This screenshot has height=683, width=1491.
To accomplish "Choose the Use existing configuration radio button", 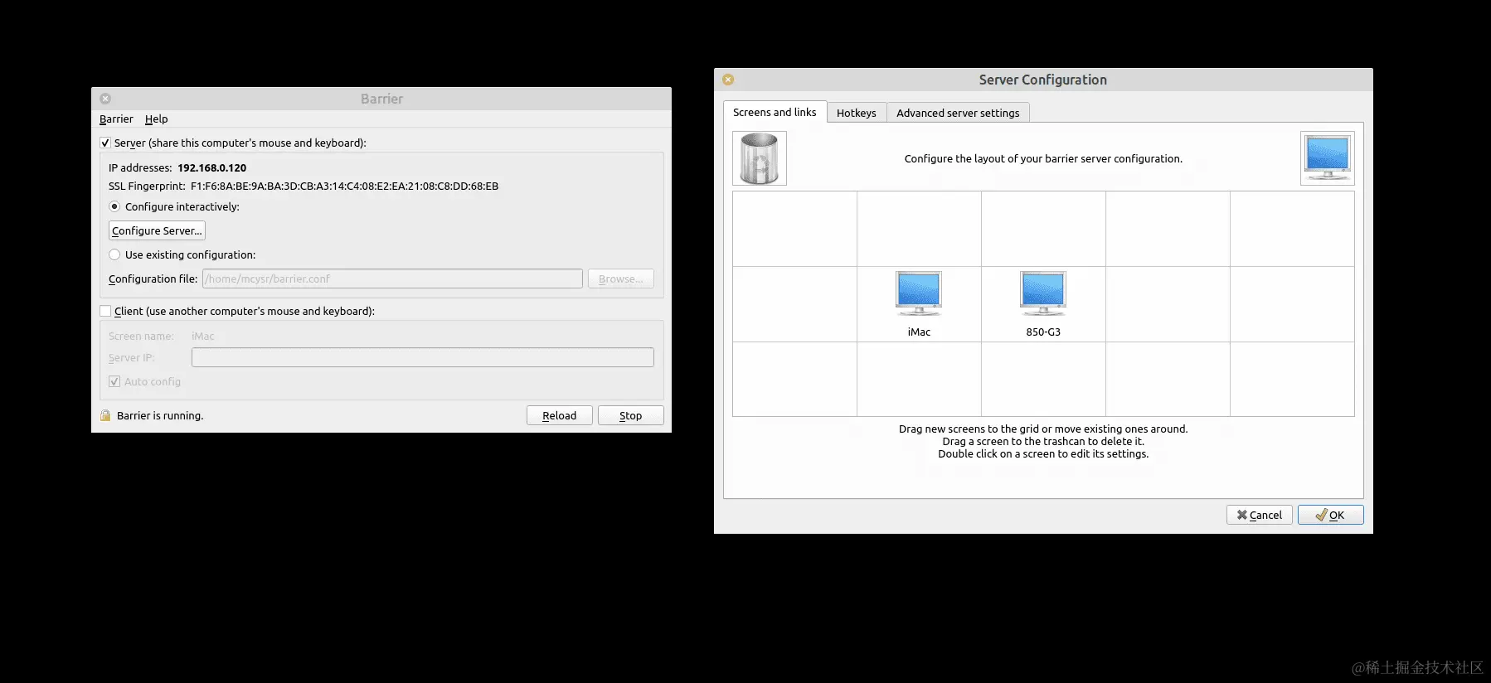I will pos(114,254).
